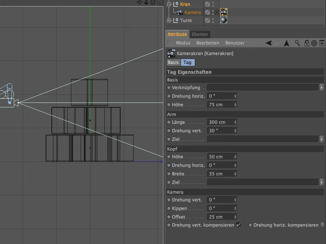Toggle keyframe dot for Verknüpfung

169,87
